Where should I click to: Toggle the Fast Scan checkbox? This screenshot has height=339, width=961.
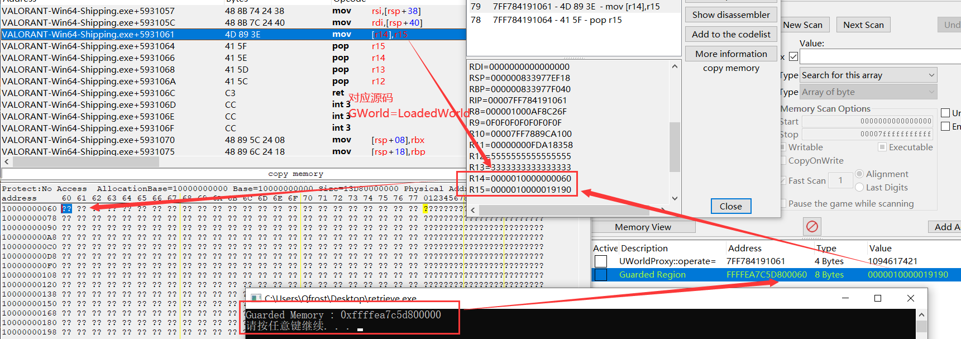coord(783,180)
